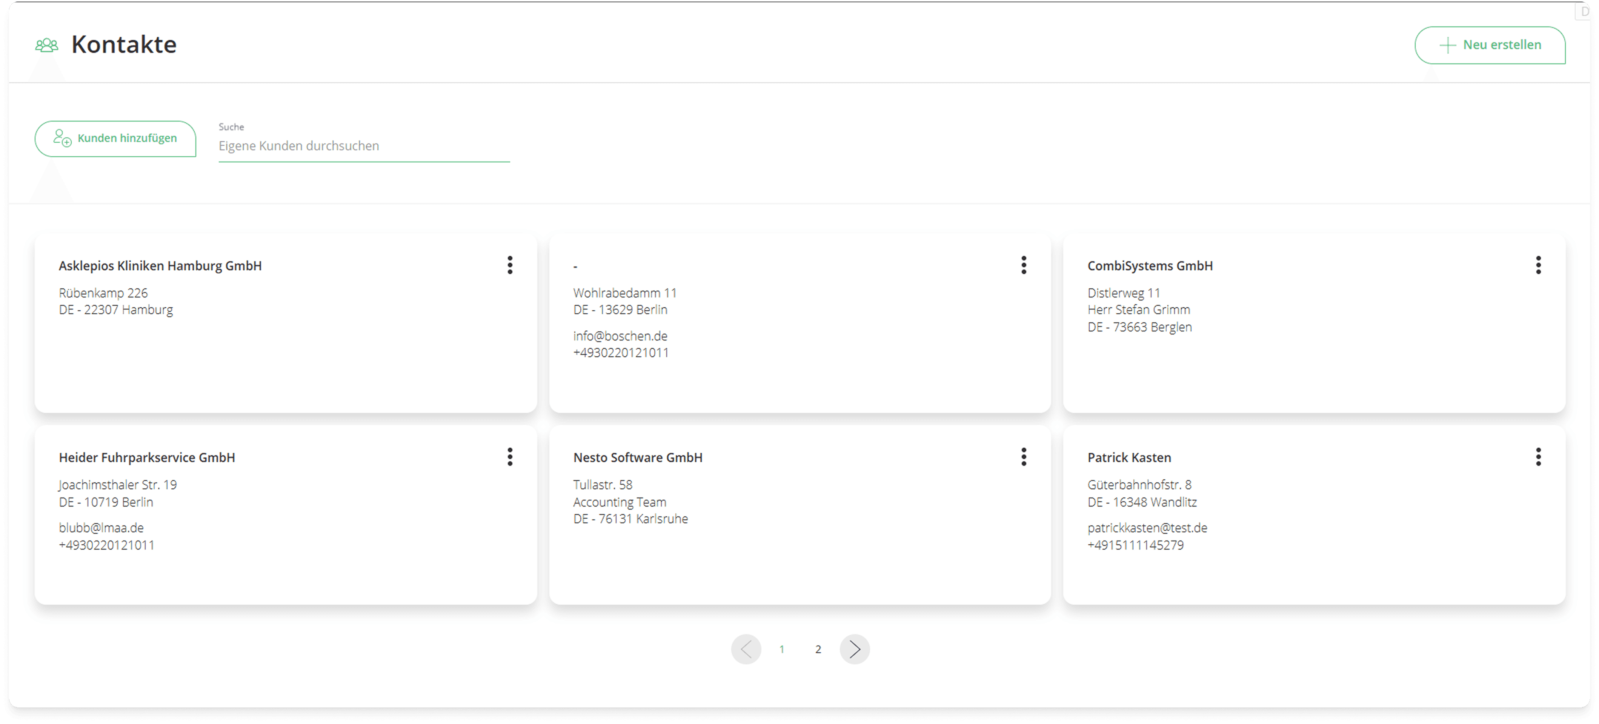This screenshot has width=1599, height=724.
Task: Click email blubb@lmaa.de on Heider card
Action: pyautogui.click(x=101, y=528)
